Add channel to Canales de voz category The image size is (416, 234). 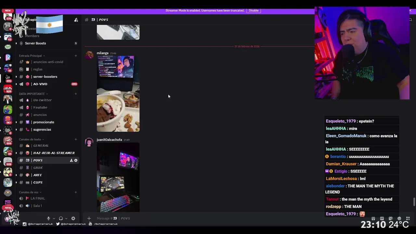click(x=76, y=192)
